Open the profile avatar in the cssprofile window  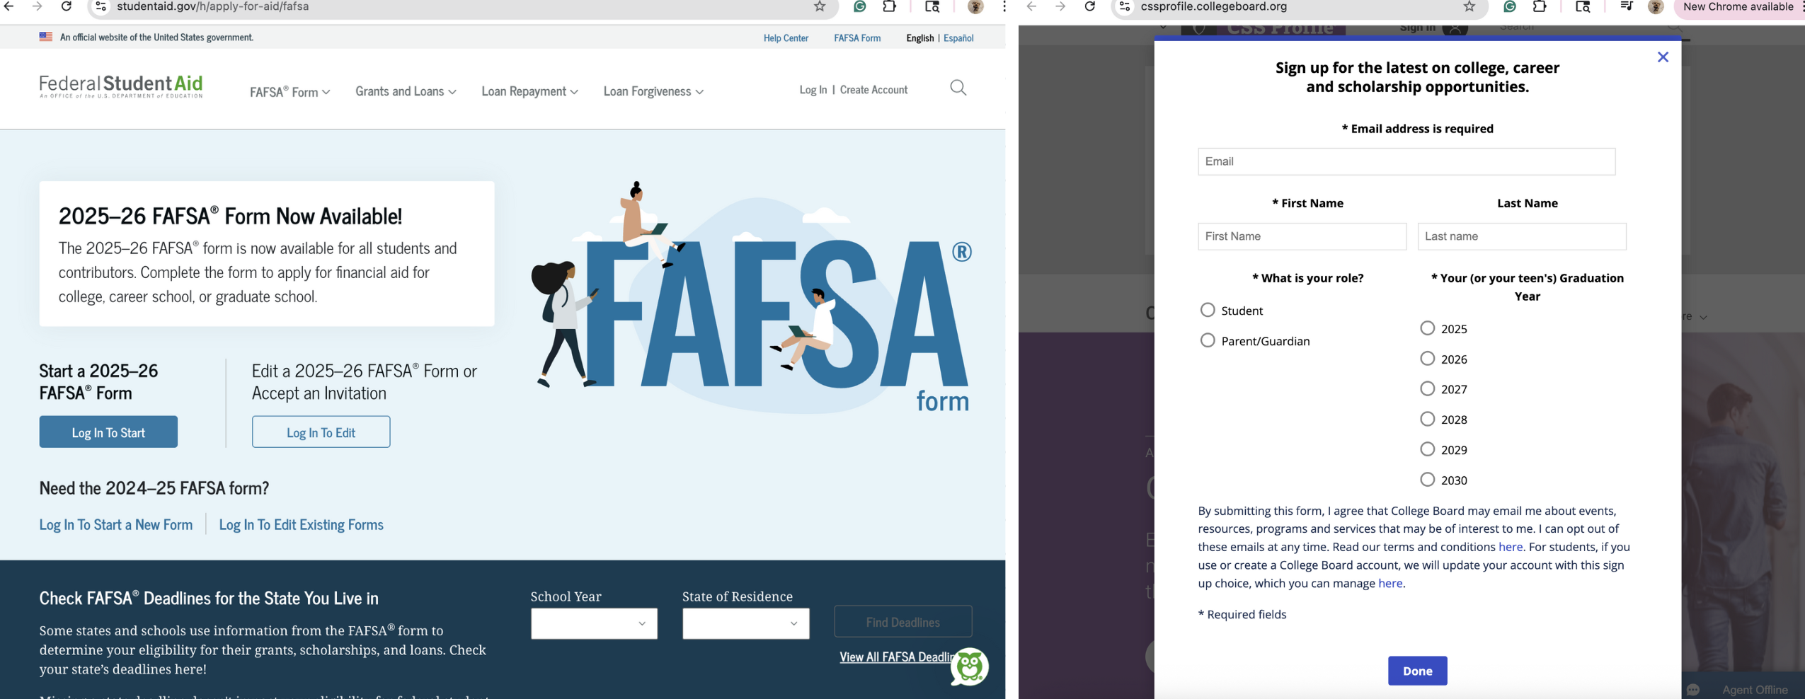[1655, 6]
